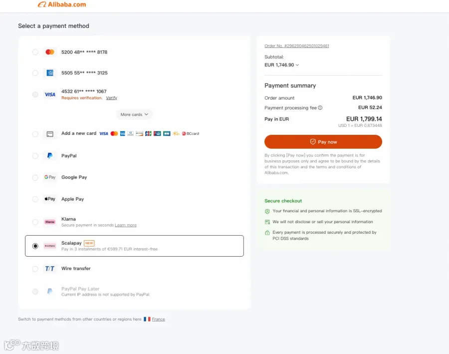
Task: Click the Klarna logo icon
Action: pos(50,222)
